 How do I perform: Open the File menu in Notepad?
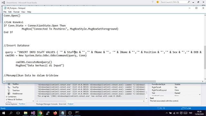(x=5, y=12)
